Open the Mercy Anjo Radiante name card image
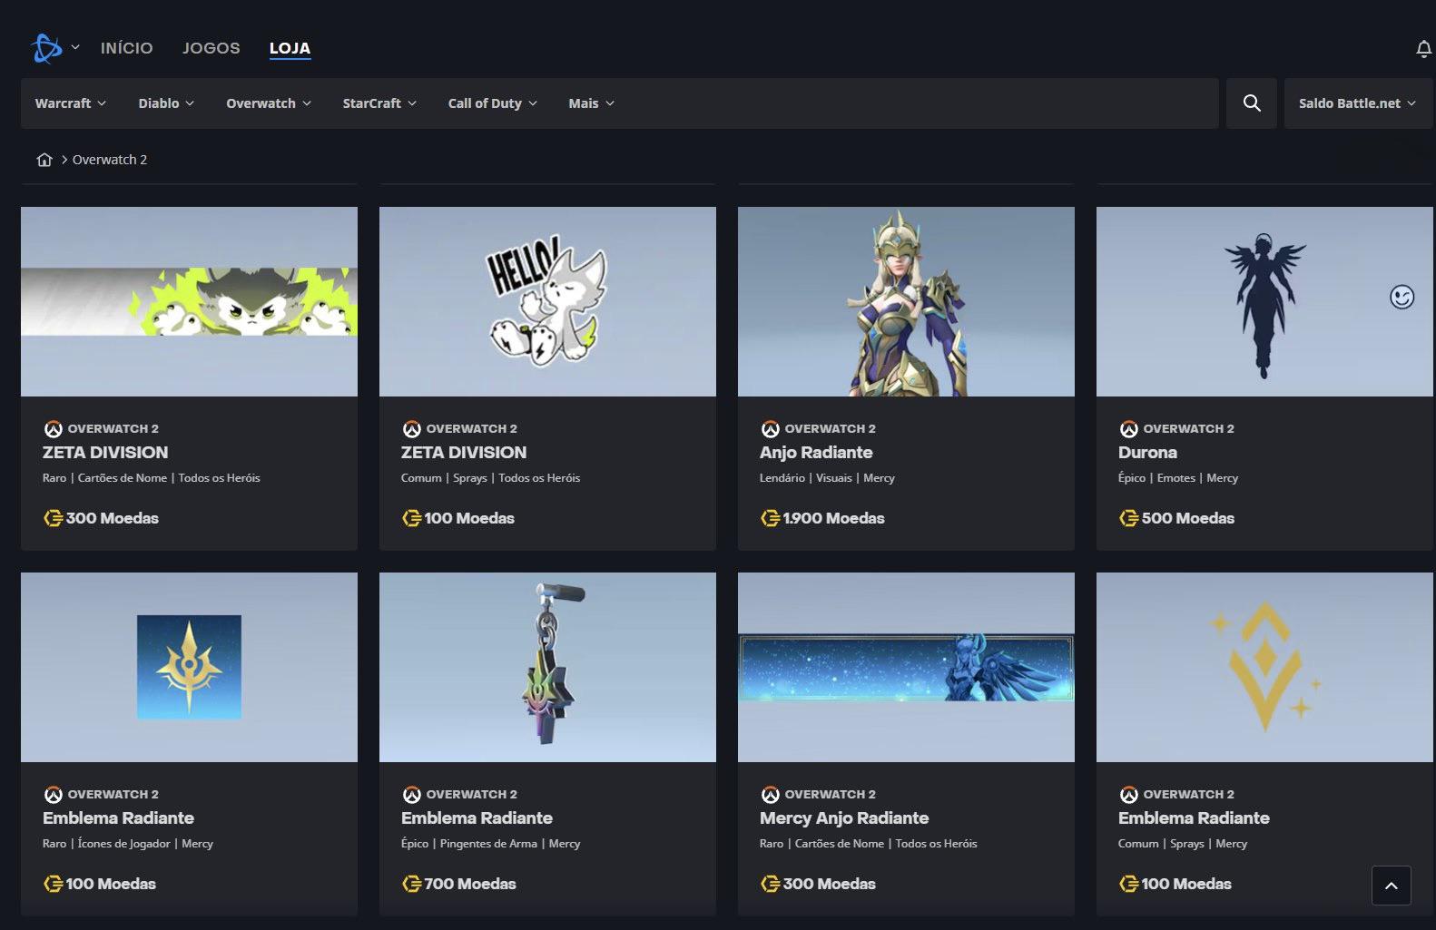1436x930 pixels. tap(906, 667)
